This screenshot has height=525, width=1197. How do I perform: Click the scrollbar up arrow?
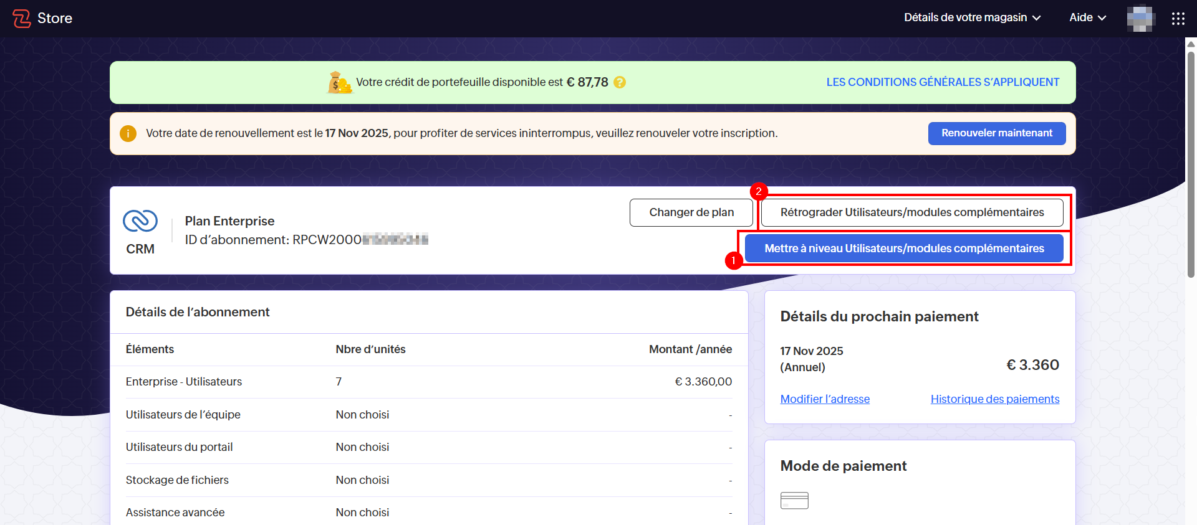(1191, 44)
